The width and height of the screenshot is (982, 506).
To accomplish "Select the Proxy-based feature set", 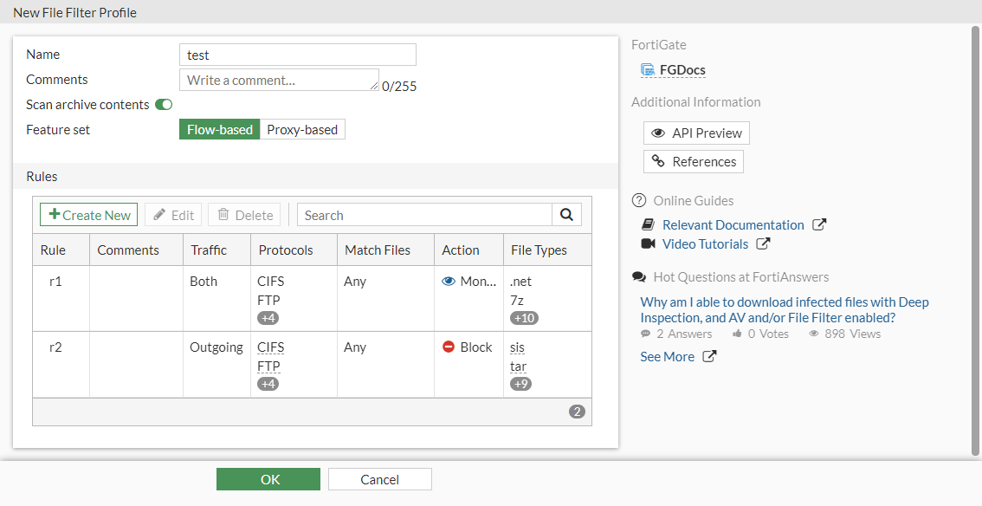I will (x=302, y=129).
